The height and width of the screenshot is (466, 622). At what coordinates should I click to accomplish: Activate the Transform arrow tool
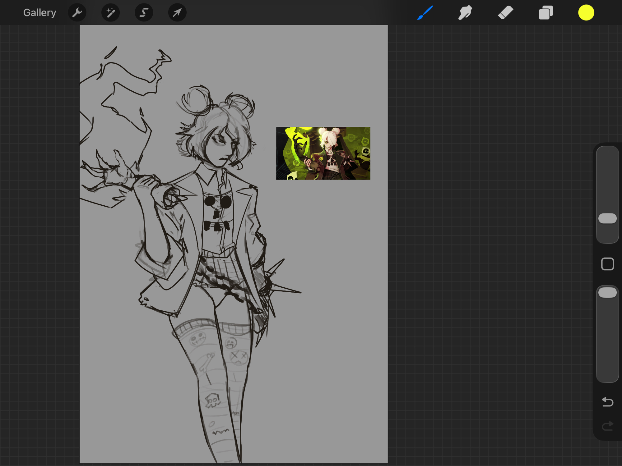(177, 13)
